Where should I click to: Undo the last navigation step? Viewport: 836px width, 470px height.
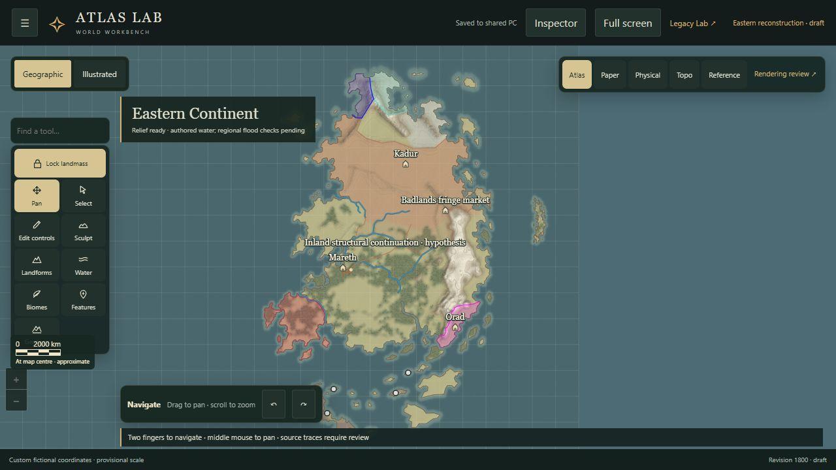(274, 404)
